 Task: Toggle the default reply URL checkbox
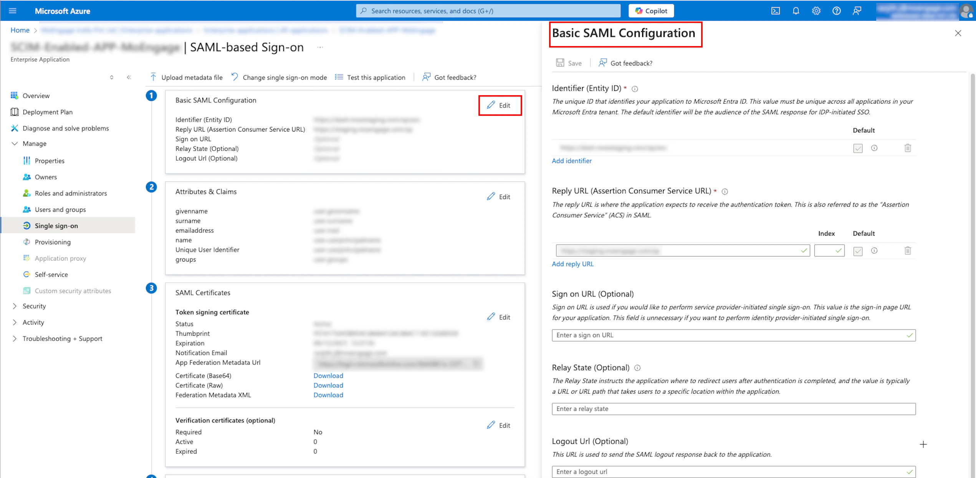tap(858, 251)
